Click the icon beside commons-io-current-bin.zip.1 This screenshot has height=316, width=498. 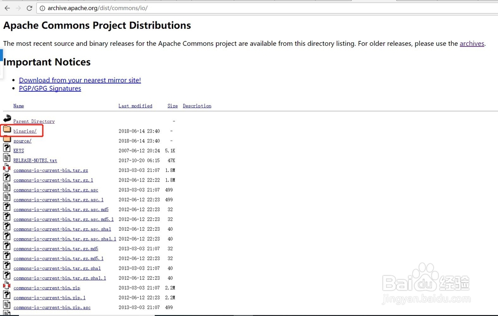(6, 295)
